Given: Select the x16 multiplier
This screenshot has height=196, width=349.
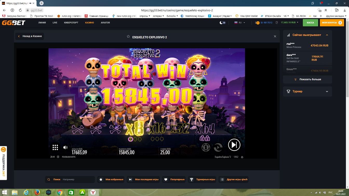Looking at the screenshot, I should pyautogui.click(x=157, y=128).
